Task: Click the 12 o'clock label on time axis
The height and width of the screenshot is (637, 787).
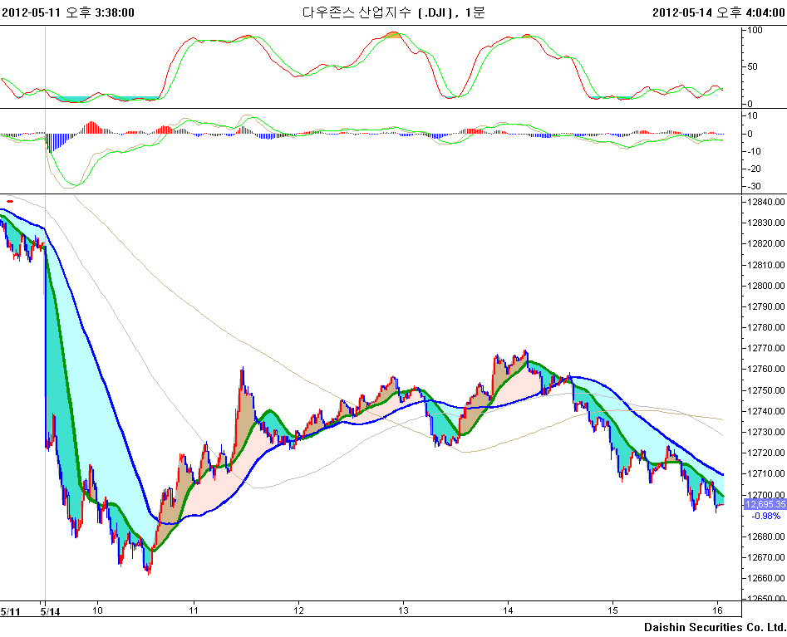Action: tap(298, 611)
